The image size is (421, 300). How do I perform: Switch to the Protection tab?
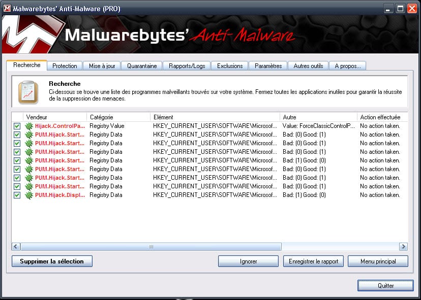(65, 66)
